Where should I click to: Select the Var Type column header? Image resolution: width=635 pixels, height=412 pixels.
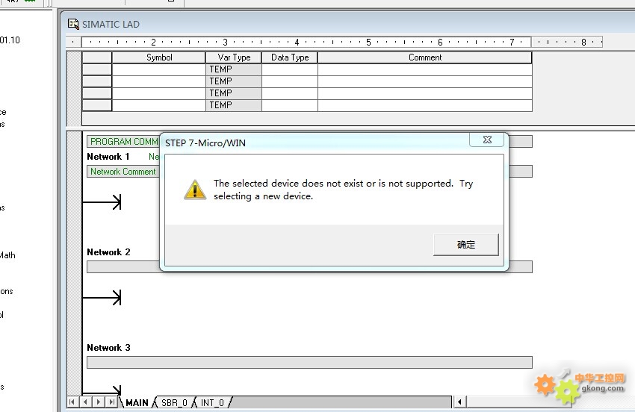point(234,57)
